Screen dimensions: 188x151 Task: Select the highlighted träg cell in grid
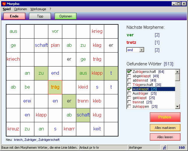(x=55, y=87)
